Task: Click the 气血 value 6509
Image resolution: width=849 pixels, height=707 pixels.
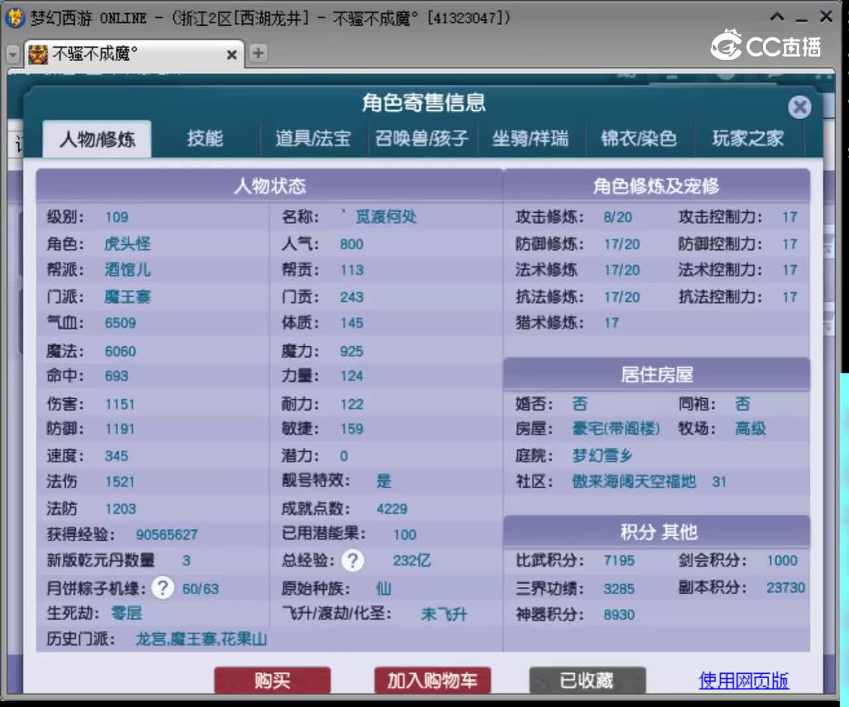Action: pos(120,323)
